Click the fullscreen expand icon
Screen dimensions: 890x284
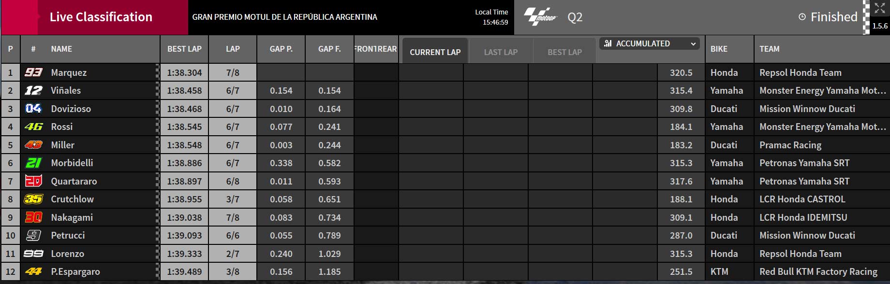click(879, 8)
